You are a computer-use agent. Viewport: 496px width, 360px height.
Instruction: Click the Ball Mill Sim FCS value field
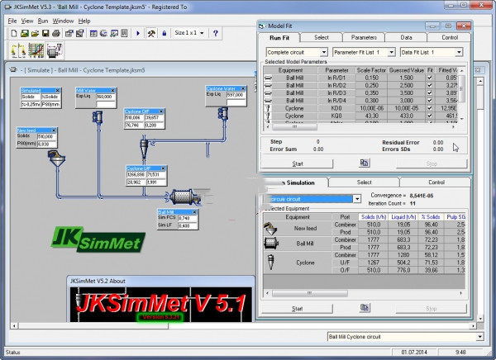point(188,218)
